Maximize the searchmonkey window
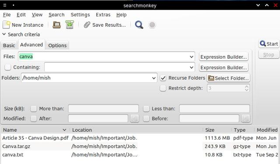This screenshot has width=280, height=164. click(267, 5)
